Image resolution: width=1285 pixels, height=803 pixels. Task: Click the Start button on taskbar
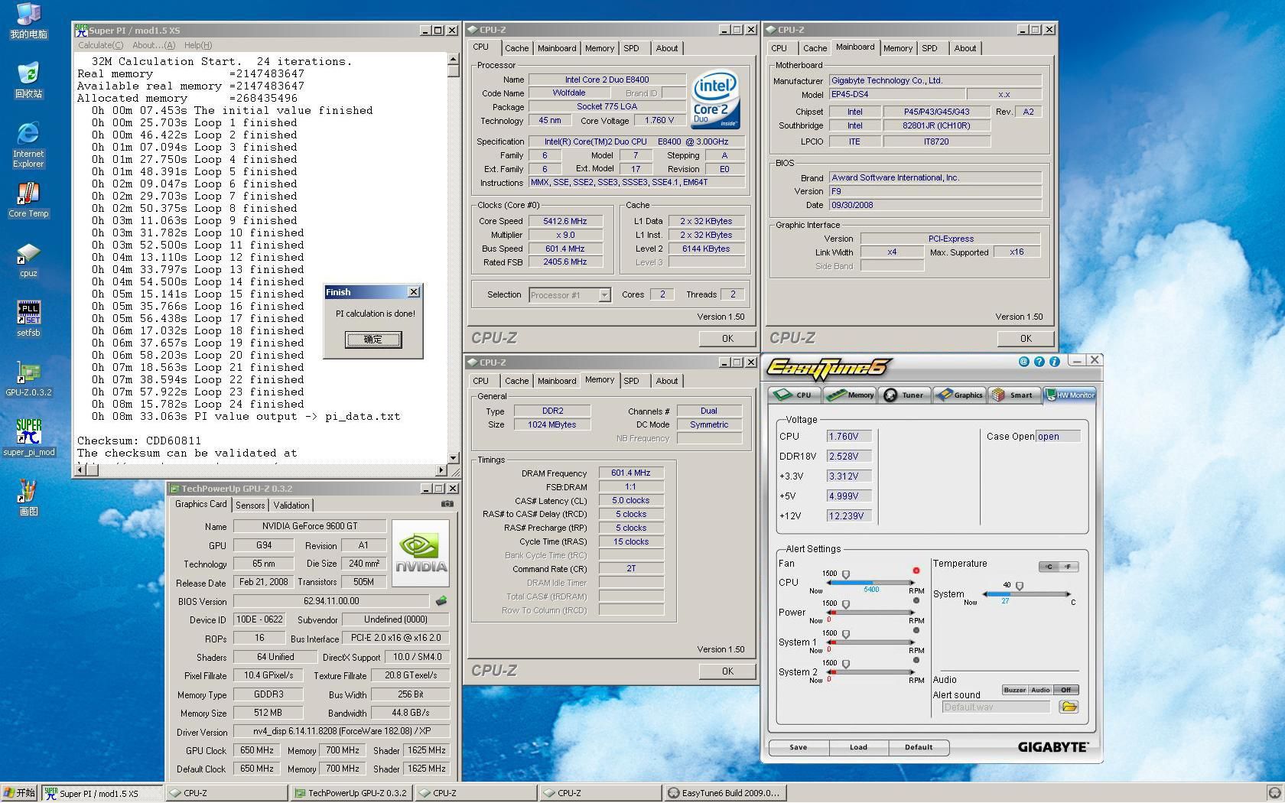click(x=20, y=793)
